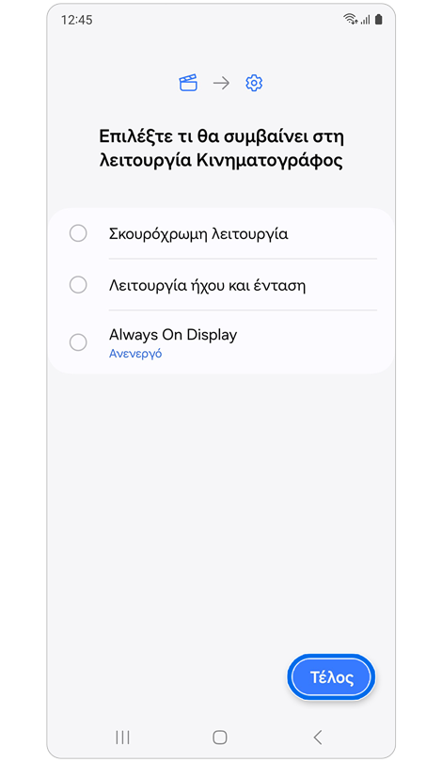Tap the Wi-Fi status icon
This screenshot has height=762, width=442.
pos(350,19)
